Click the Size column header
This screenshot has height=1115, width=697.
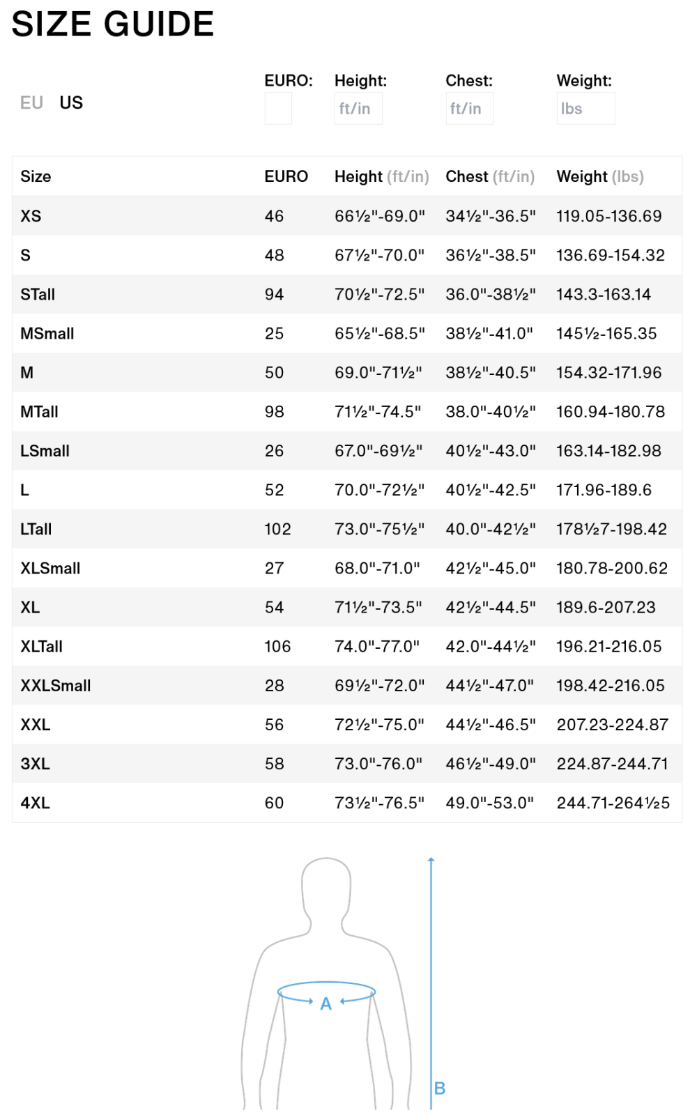[36, 176]
